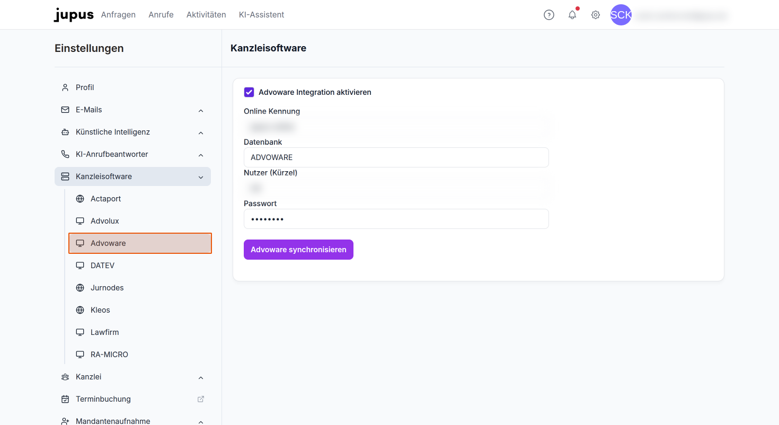Open the SCK user avatar
The width and height of the screenshot is (779, 425).
pos(621,15)
